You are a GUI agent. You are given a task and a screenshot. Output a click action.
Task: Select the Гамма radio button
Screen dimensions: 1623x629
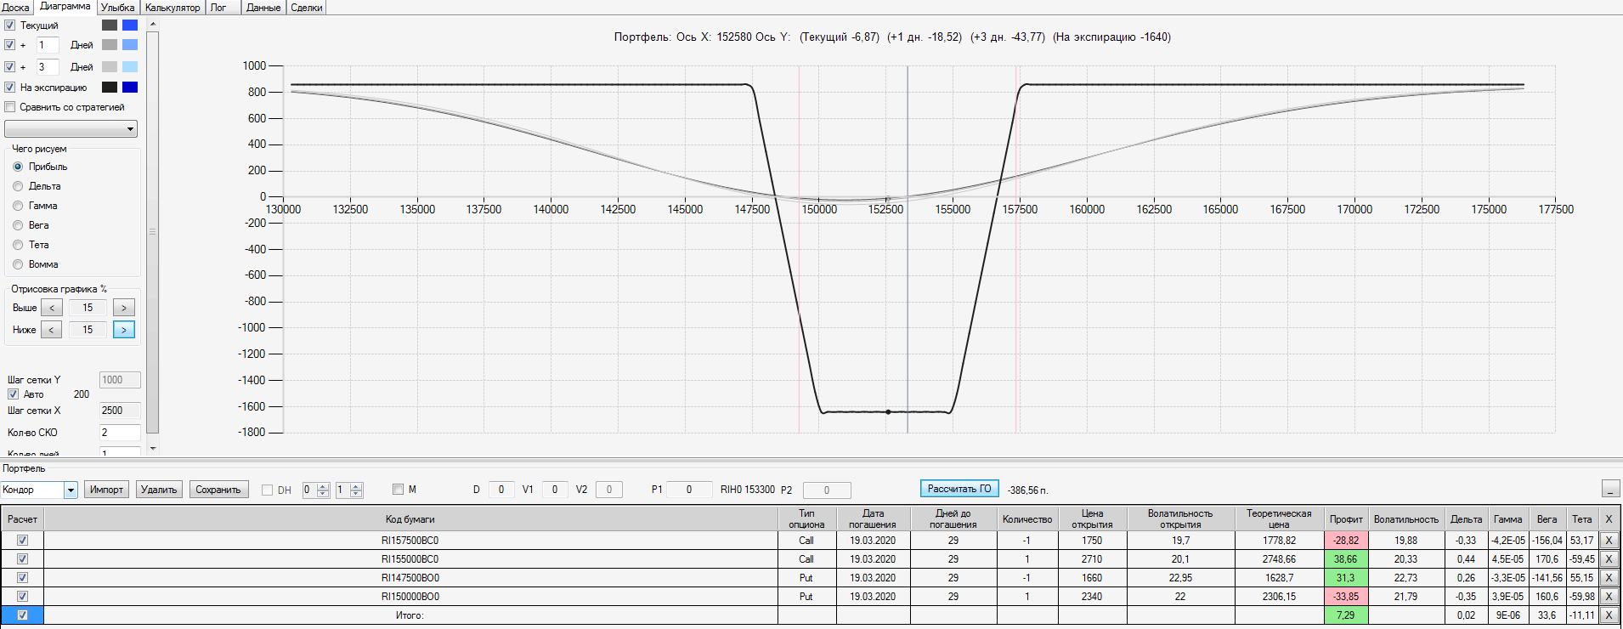[x=18, y=206]
